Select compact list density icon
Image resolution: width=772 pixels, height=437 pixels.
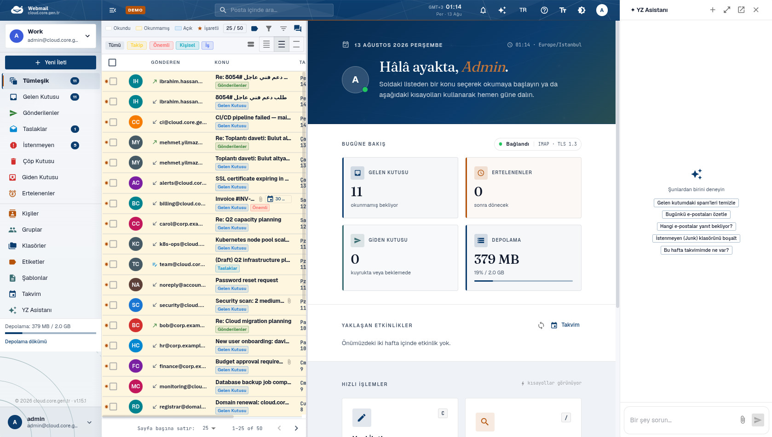pos(266,45)
